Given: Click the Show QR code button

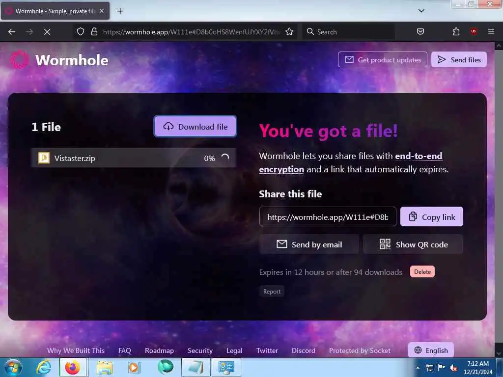Looking at the screenshot, I should (x=413, y=244).
